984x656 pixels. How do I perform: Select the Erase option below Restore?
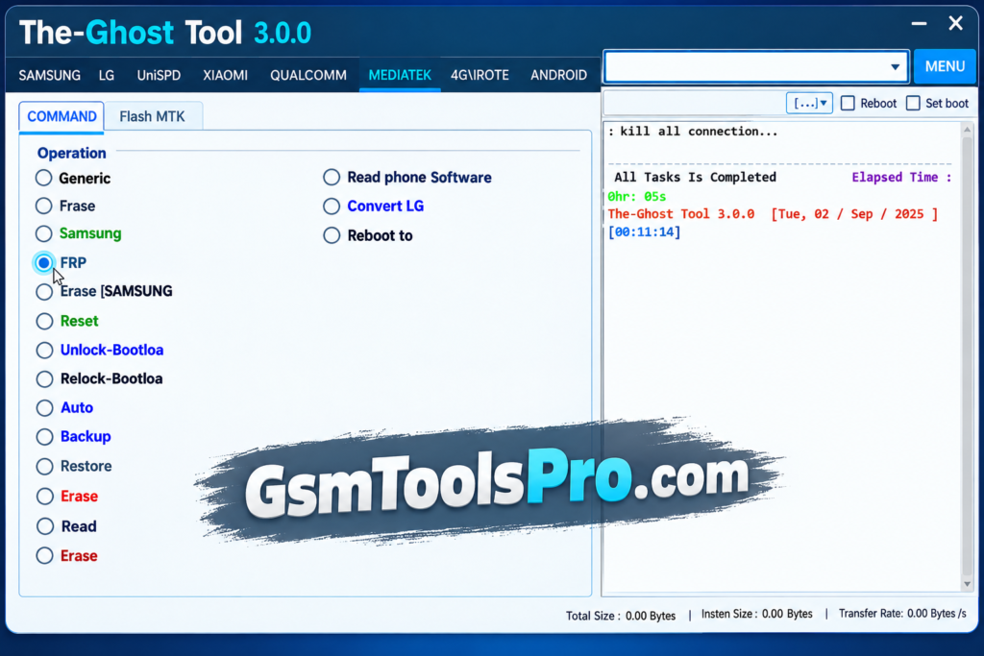[x=44, y=496]
